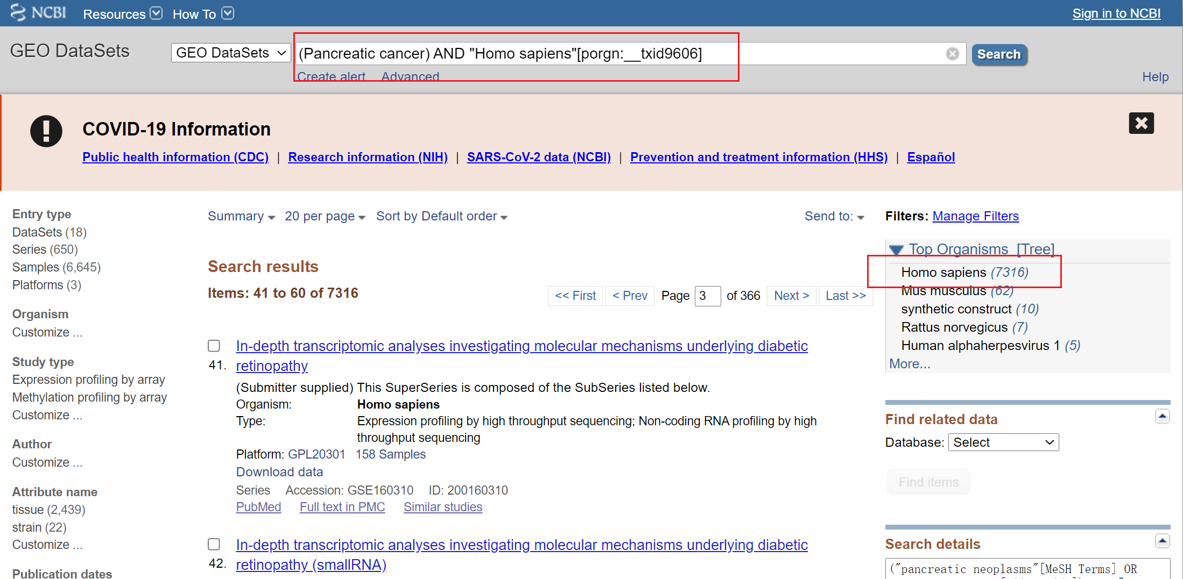Customize the Attribute name filter
1183x579 pixels.
pyautogui.click(x=47, y=545)
